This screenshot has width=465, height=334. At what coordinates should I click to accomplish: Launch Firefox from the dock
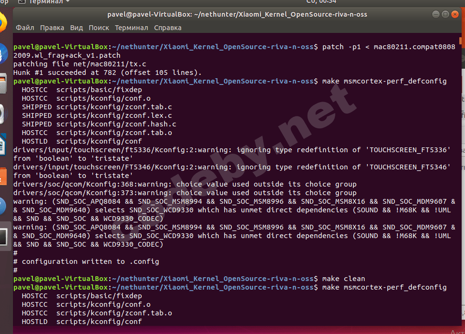pyautogui.click(x=3, y=22)
